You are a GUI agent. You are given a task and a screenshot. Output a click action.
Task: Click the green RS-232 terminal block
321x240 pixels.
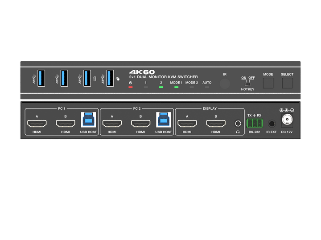[255, 123]
